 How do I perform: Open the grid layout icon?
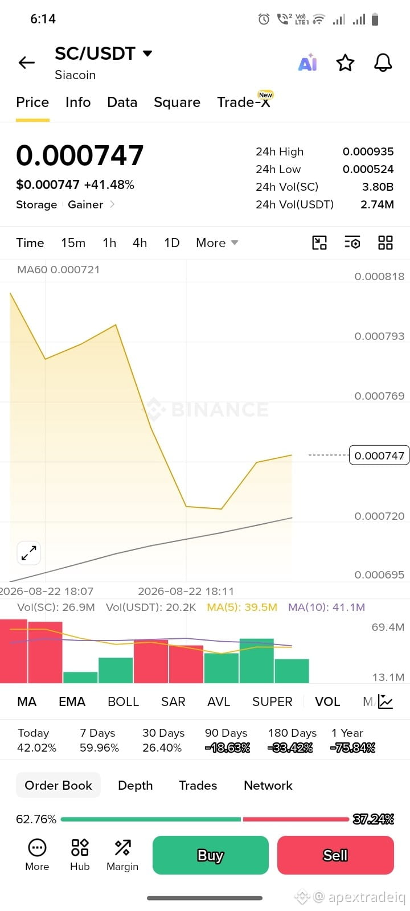(386, 243)
